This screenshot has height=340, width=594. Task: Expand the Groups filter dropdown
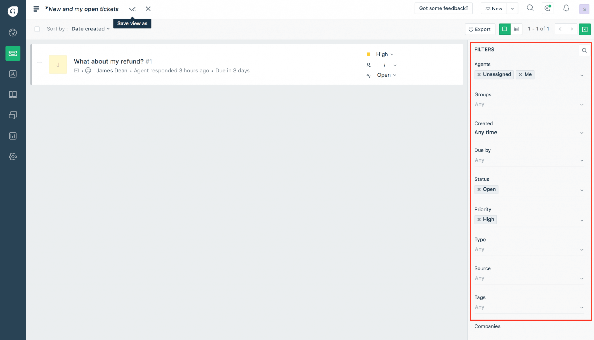[x=529, y=104]
